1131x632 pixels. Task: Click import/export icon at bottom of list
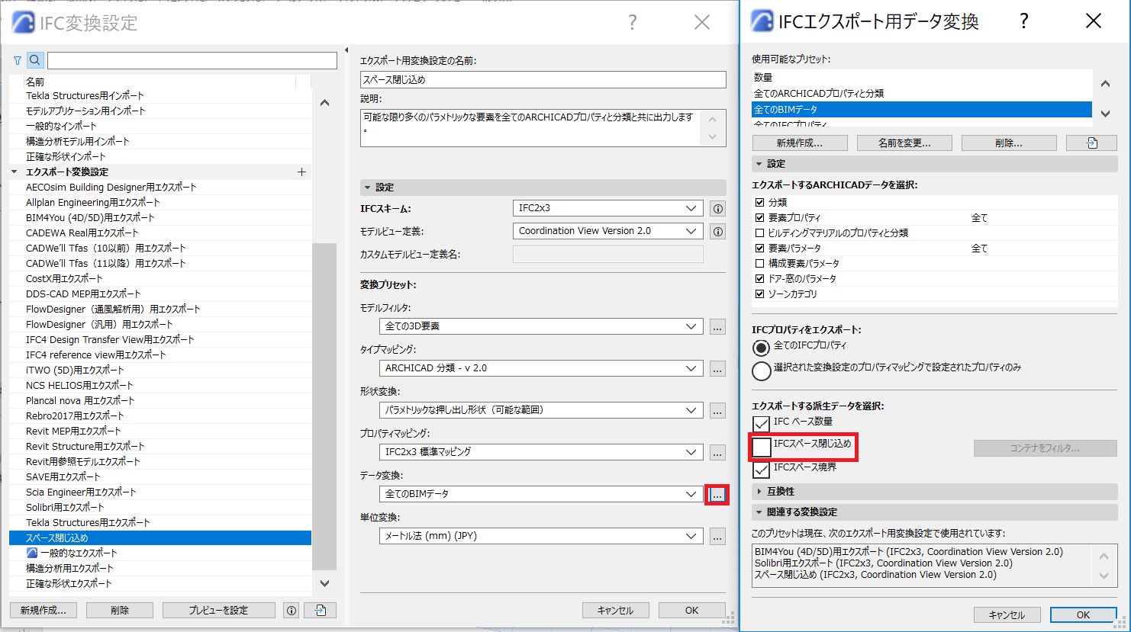pos(321,610)
